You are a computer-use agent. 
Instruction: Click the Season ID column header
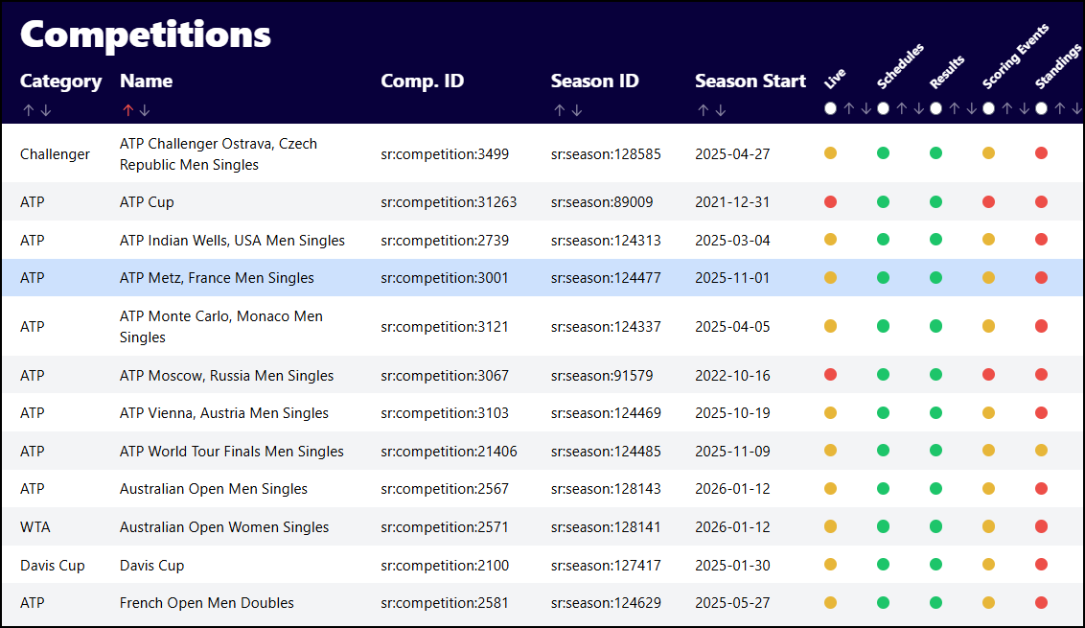(594, 81)
